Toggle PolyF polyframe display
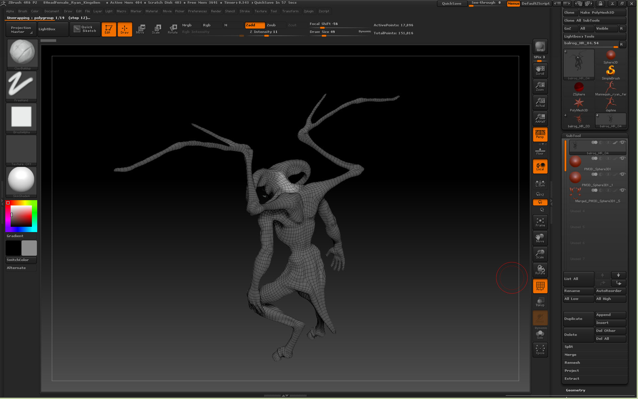Screen dimensions: 638x399 coord(540,286)
